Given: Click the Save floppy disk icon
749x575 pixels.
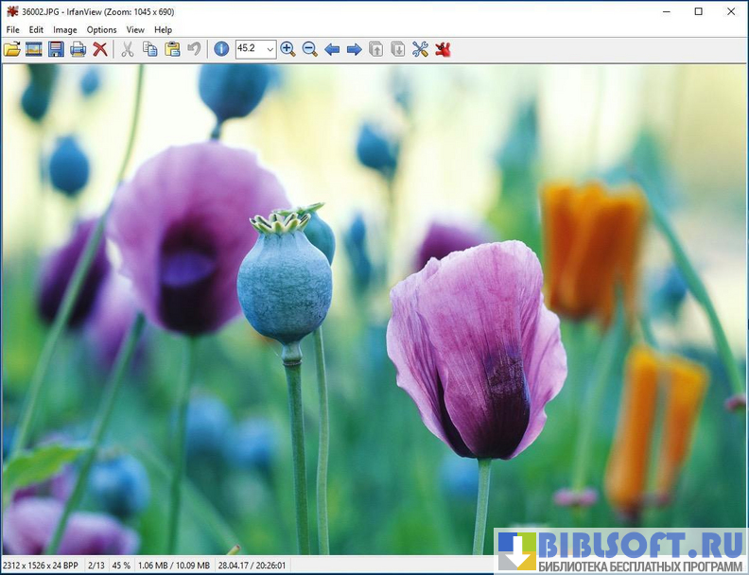Looking at the screenshot, I should pyautogui.click(x=56, y=49).
